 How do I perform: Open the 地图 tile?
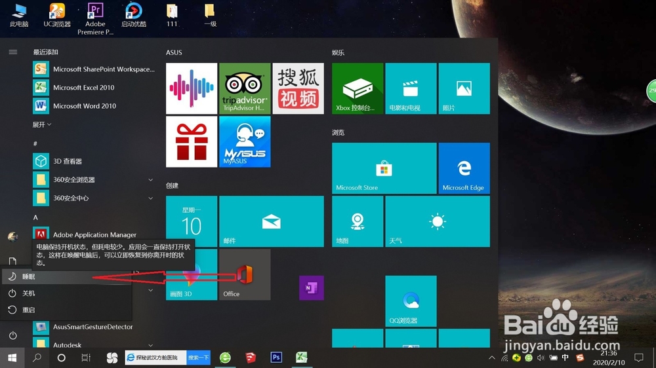[358, 221]
